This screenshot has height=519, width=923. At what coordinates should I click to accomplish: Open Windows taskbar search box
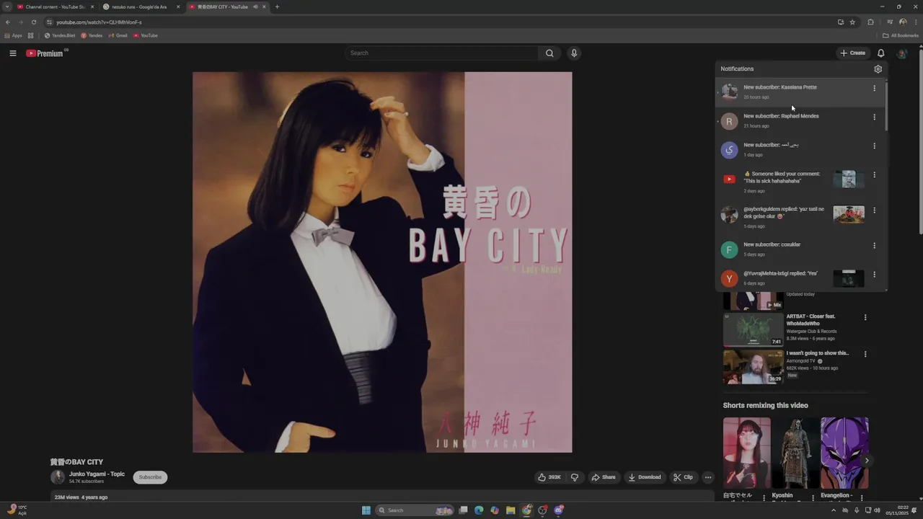[x=415, y=510]
